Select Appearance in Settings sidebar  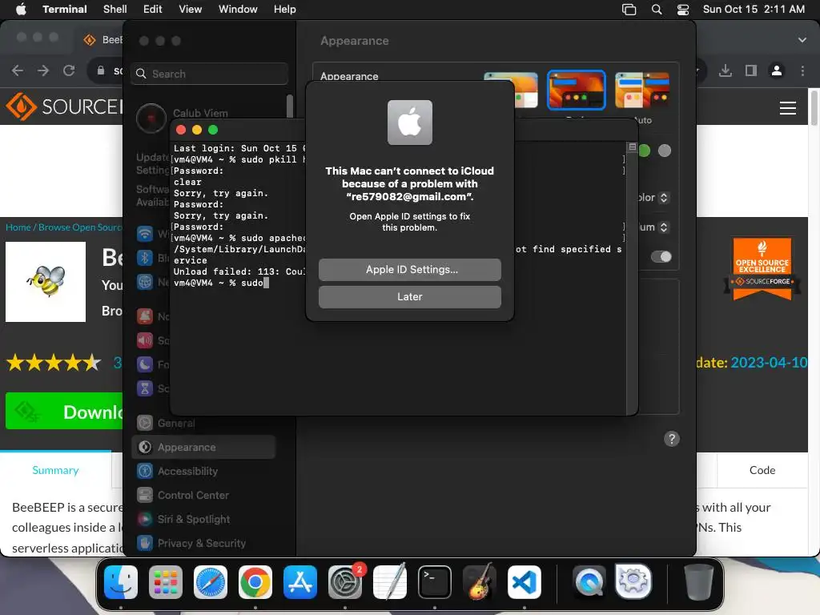coord(203,447)
